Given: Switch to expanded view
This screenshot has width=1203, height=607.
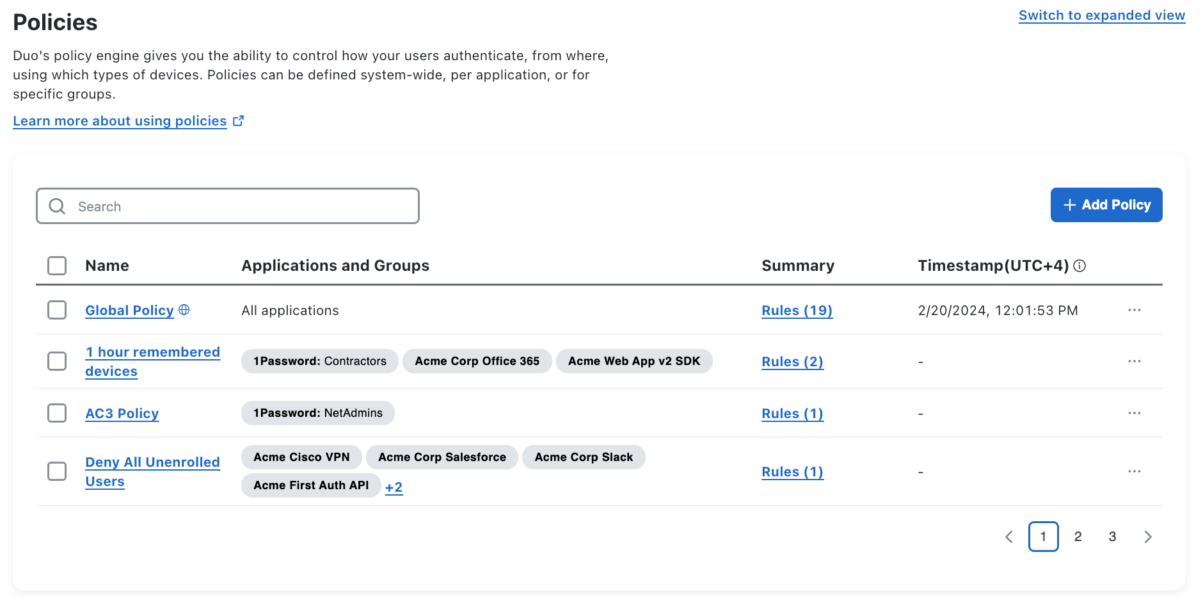Looking at the screenshot, I should tap(1101, 15).
